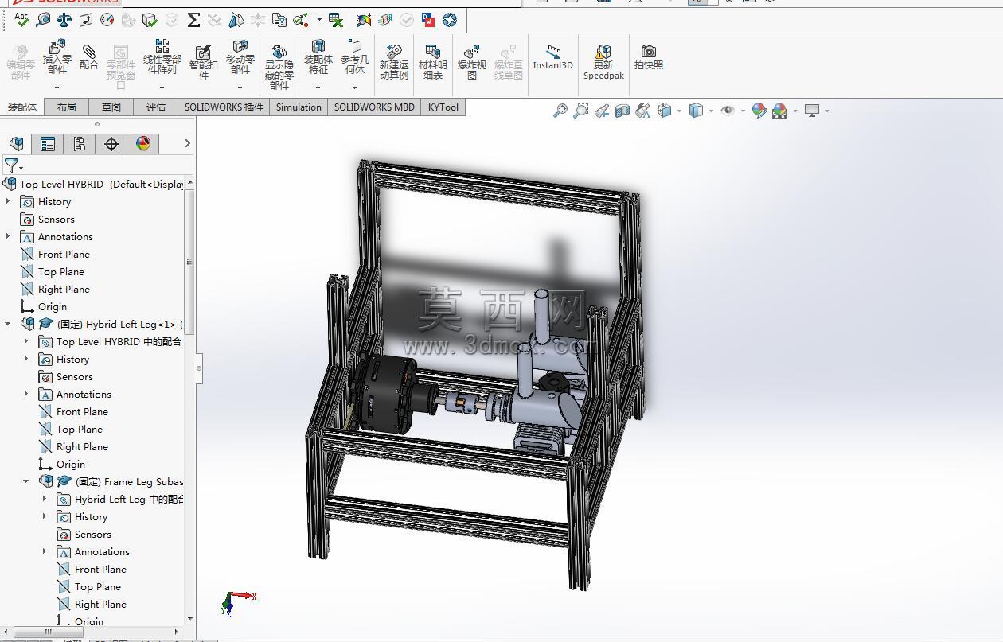Open the DisplayManager color wheel tab
The height and width of the screenshot is (642, 1003).
pos(143,143)
